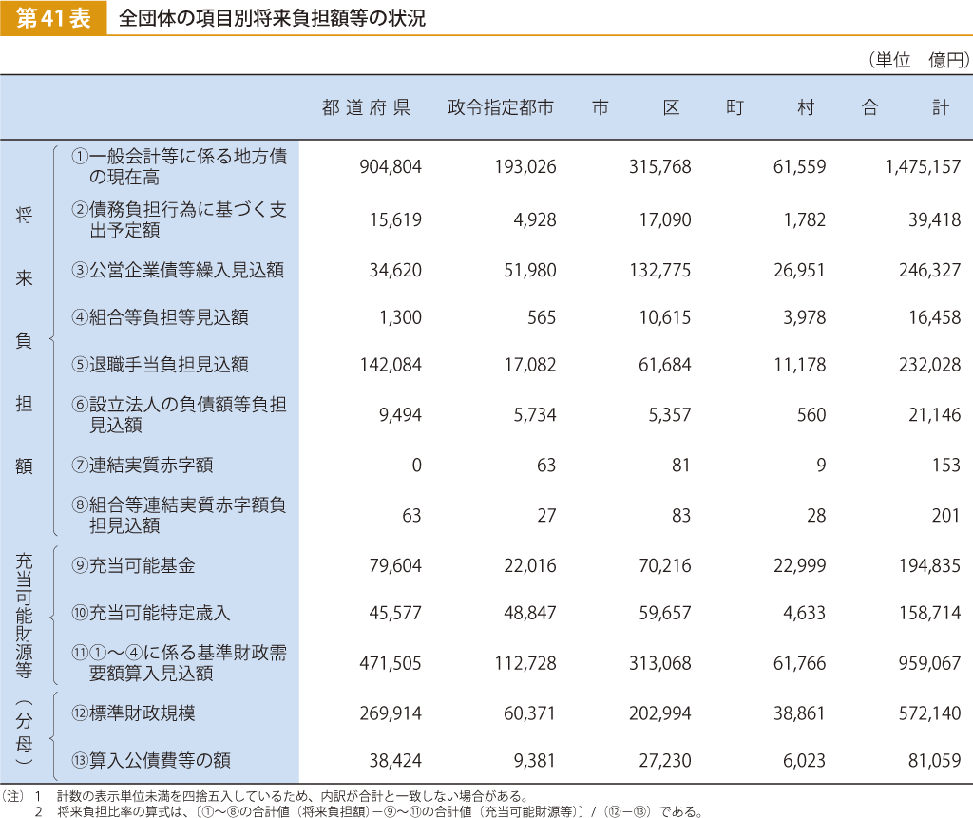
Task: Select row label ②債務負担行為に基づく支出予定額
Action: coord(179,219)
